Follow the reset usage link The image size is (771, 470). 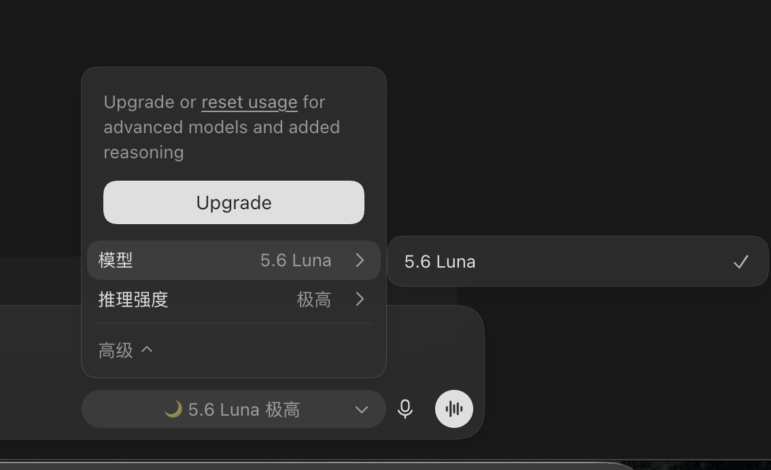250,102
